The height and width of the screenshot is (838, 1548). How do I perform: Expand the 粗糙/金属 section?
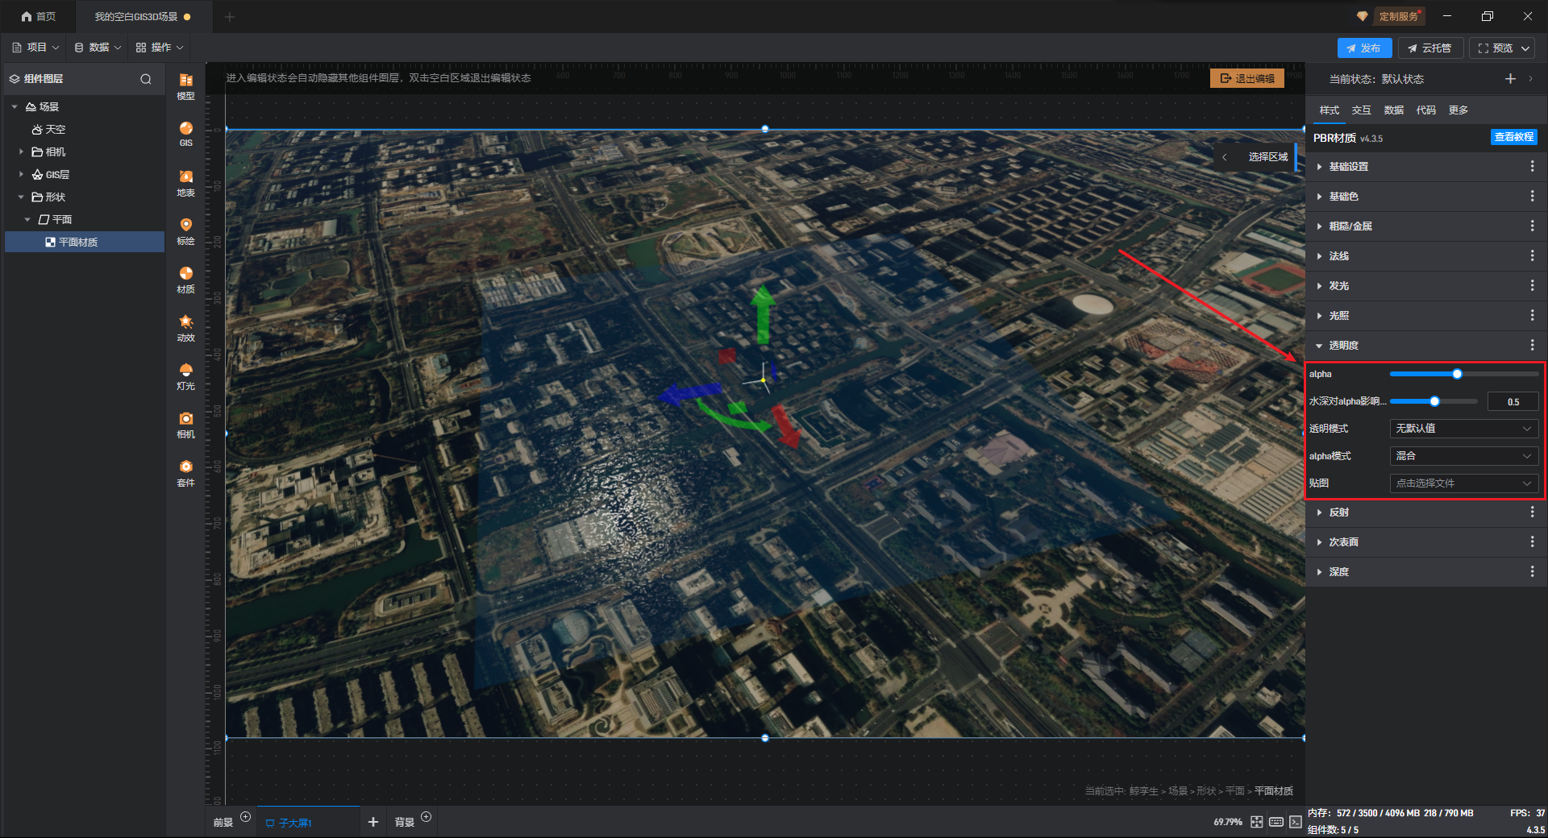[1319, 226]
